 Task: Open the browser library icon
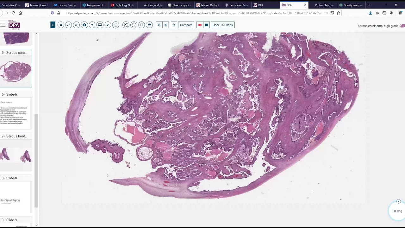pyautogui.click(x=377, y=13)
